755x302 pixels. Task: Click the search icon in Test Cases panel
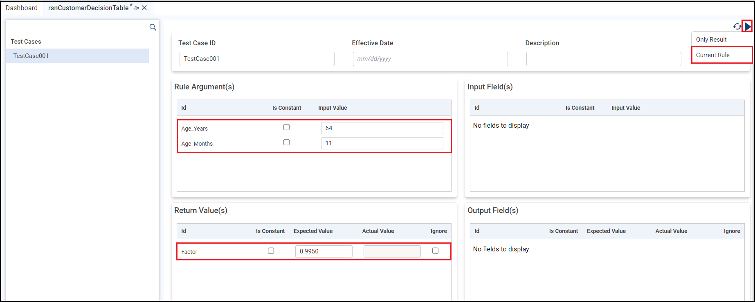153,27
